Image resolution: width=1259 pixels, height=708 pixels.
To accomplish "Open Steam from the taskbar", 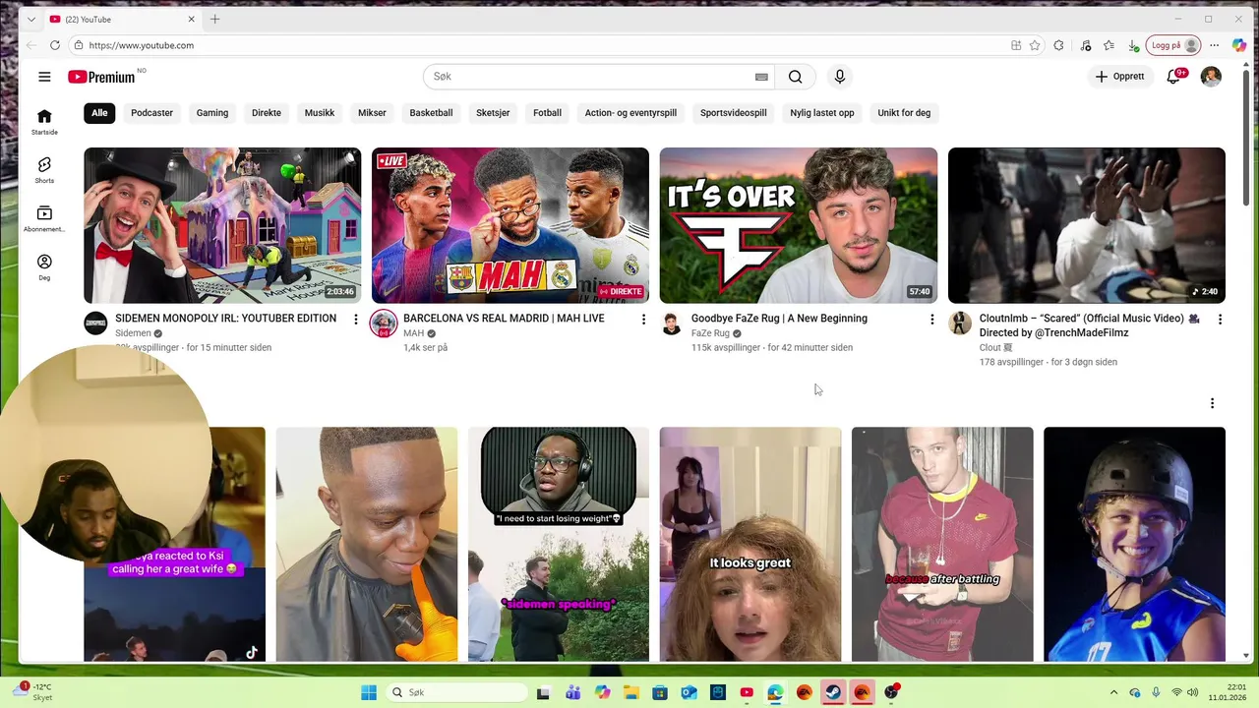I will point(833,692).
